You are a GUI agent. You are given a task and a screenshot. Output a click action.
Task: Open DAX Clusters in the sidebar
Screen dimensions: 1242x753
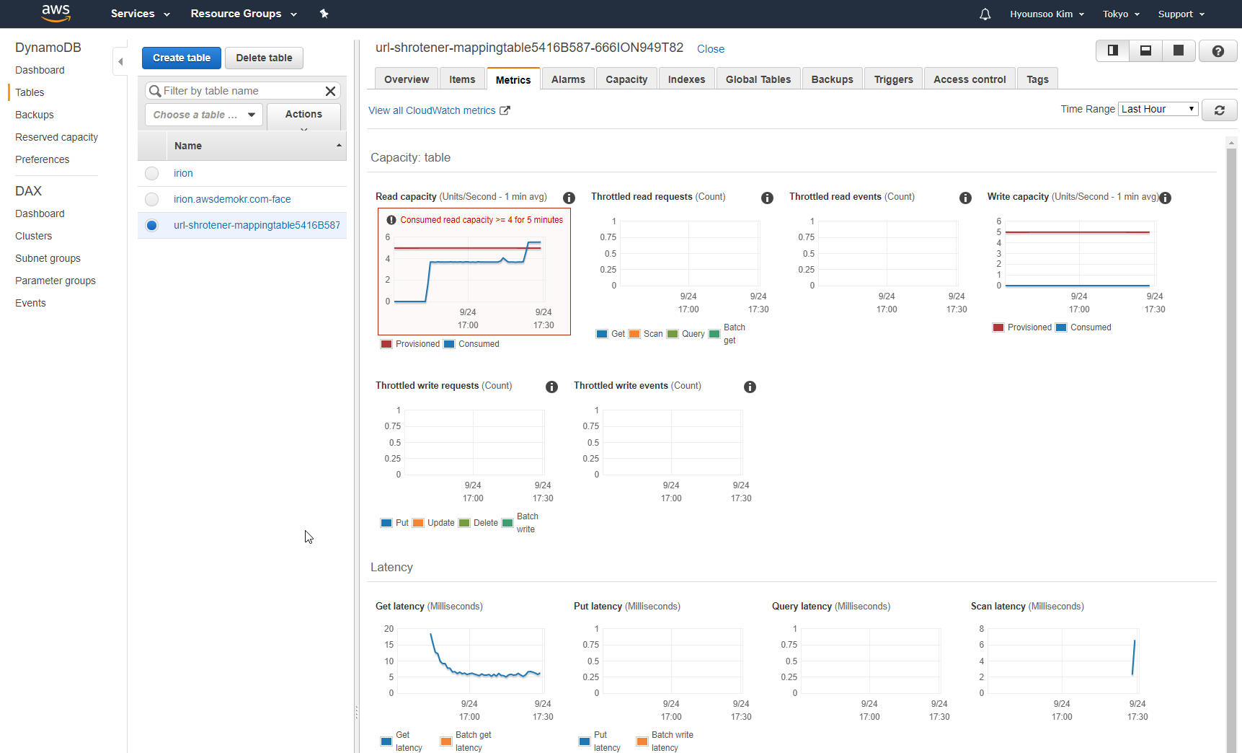click(33, 236)
